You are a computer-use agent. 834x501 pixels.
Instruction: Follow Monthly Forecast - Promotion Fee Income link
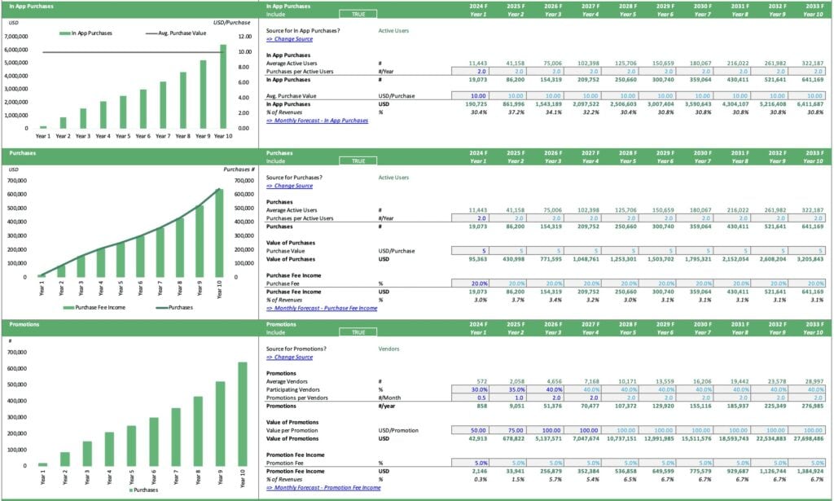tap(323, 487)
